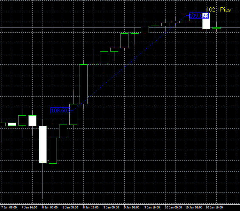Click the 9 Jan 16:00 time label

(x=152, y=207)
